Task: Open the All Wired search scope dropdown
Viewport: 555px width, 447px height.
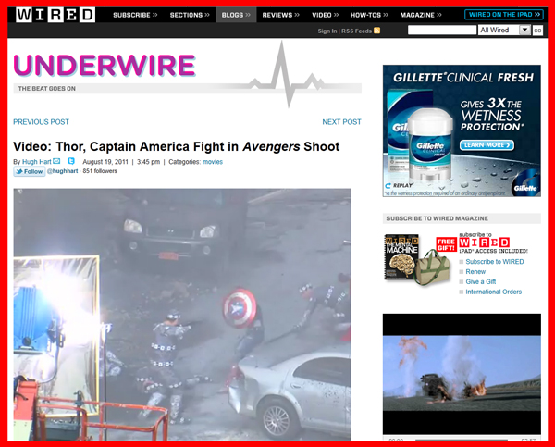Action: coord(504,31)
